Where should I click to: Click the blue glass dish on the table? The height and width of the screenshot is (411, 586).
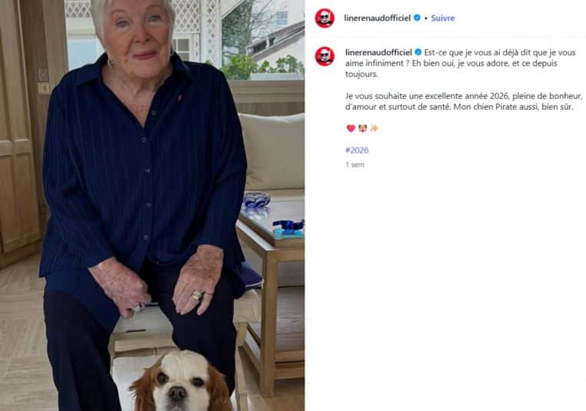[256, 200]
